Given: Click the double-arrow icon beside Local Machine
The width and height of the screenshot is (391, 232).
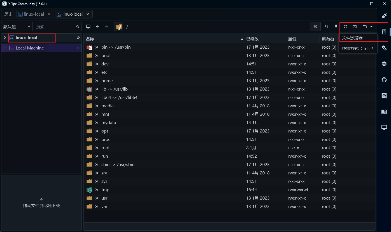Looking at the screenshot, I should [78, 48].
